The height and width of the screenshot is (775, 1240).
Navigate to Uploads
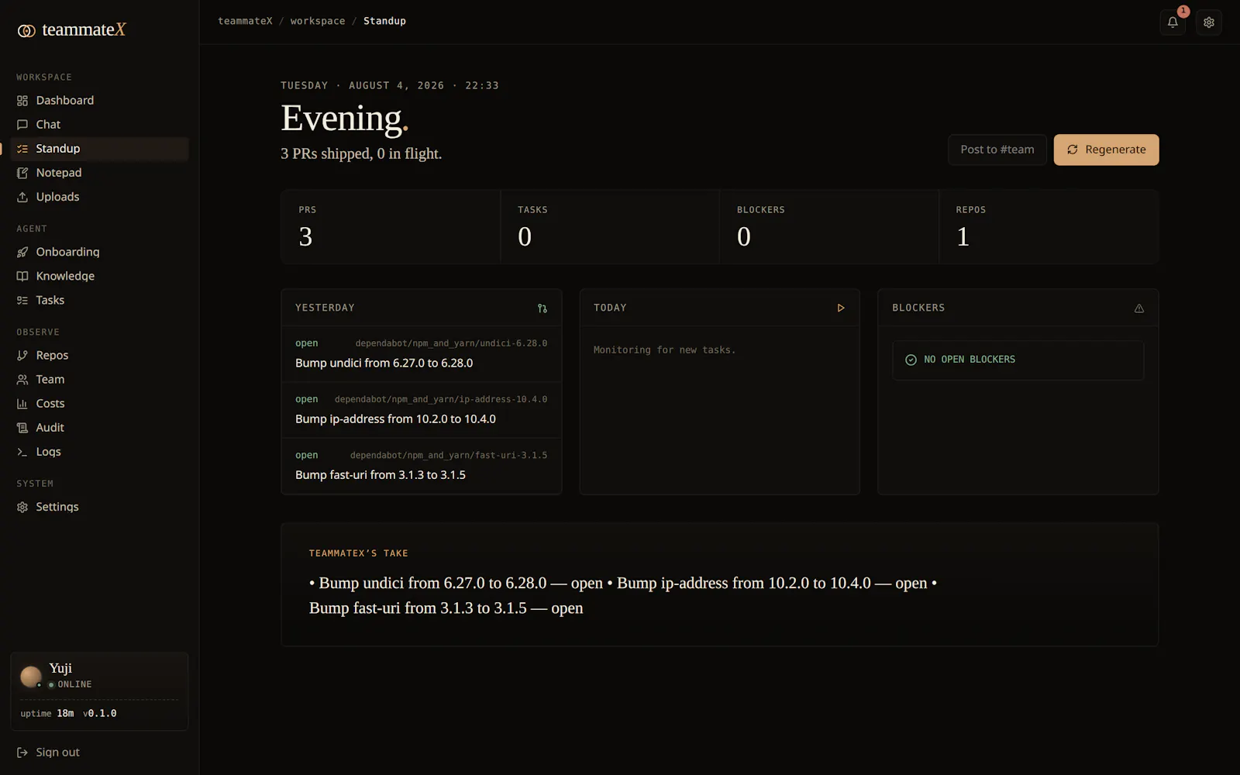click(x=99, y=197)
